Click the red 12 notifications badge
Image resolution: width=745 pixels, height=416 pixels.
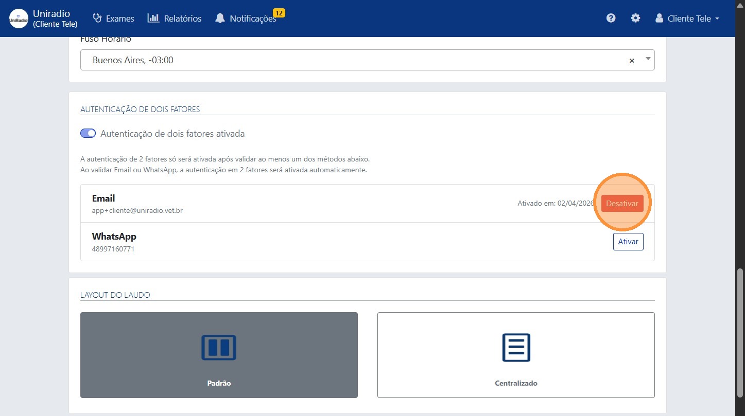coord(278,14)
